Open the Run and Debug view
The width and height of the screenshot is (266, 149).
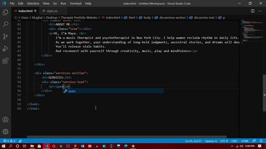tap(5, 49)
